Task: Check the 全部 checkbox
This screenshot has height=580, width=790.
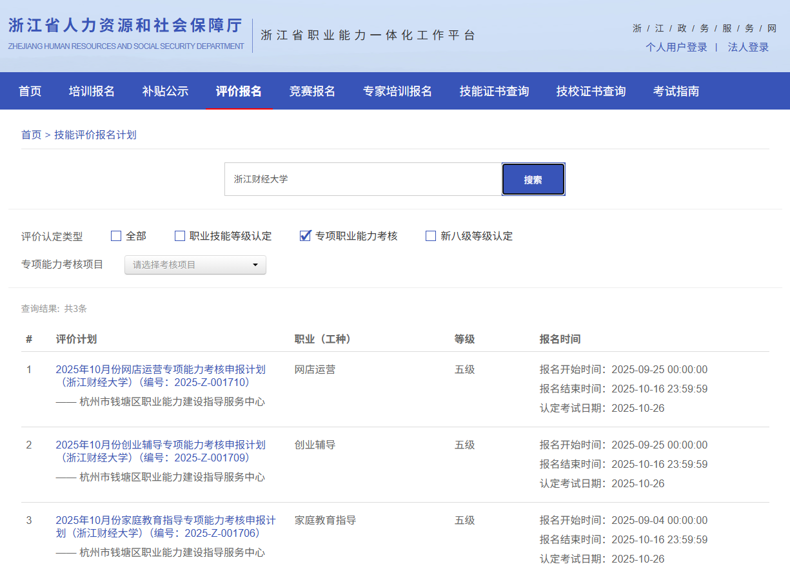Action: click(116, 236)
